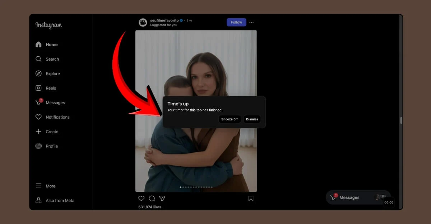Check your Messages inbox
The width and height of the screenshot is (431, 224).
point(55,103)
